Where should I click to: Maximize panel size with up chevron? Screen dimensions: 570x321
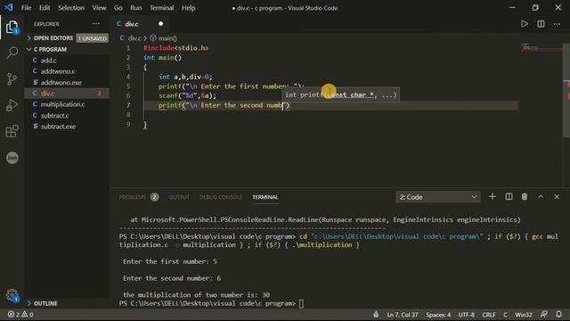click(x=541, y=196)
